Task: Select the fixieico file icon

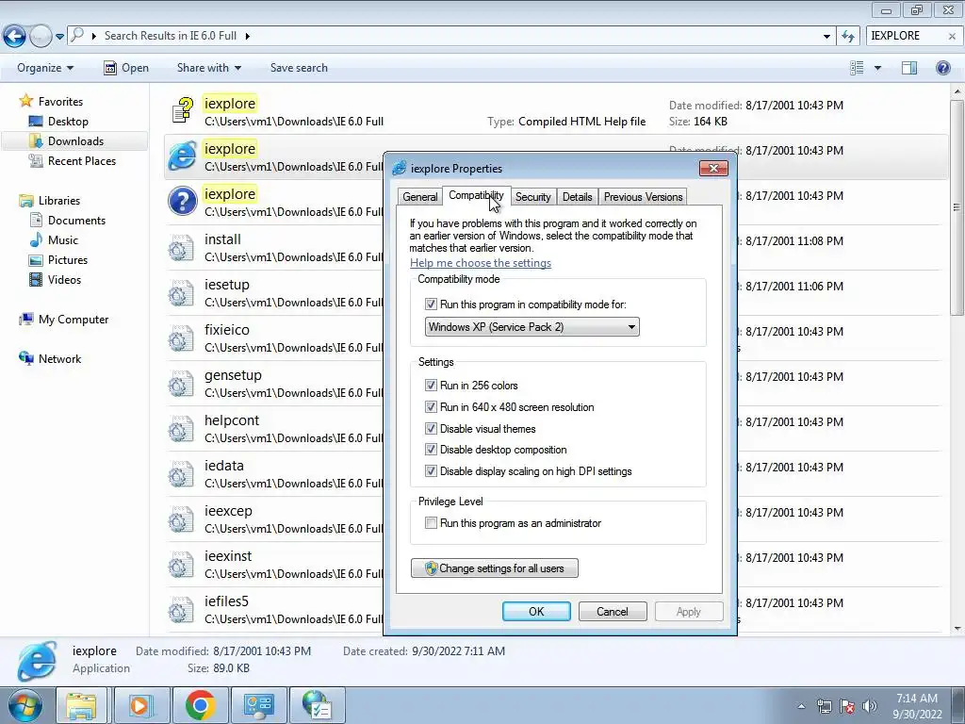Action: pyautogui.click(x=181, y=338)
